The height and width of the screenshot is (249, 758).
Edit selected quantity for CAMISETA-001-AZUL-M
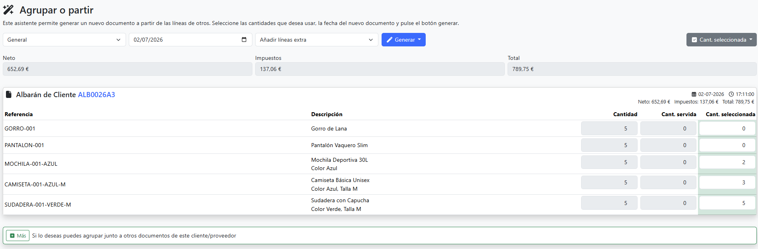tap(727, 182)
